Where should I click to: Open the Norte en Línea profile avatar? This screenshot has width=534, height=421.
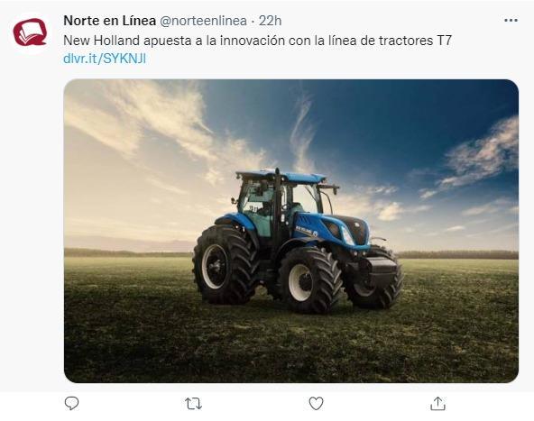30,32
